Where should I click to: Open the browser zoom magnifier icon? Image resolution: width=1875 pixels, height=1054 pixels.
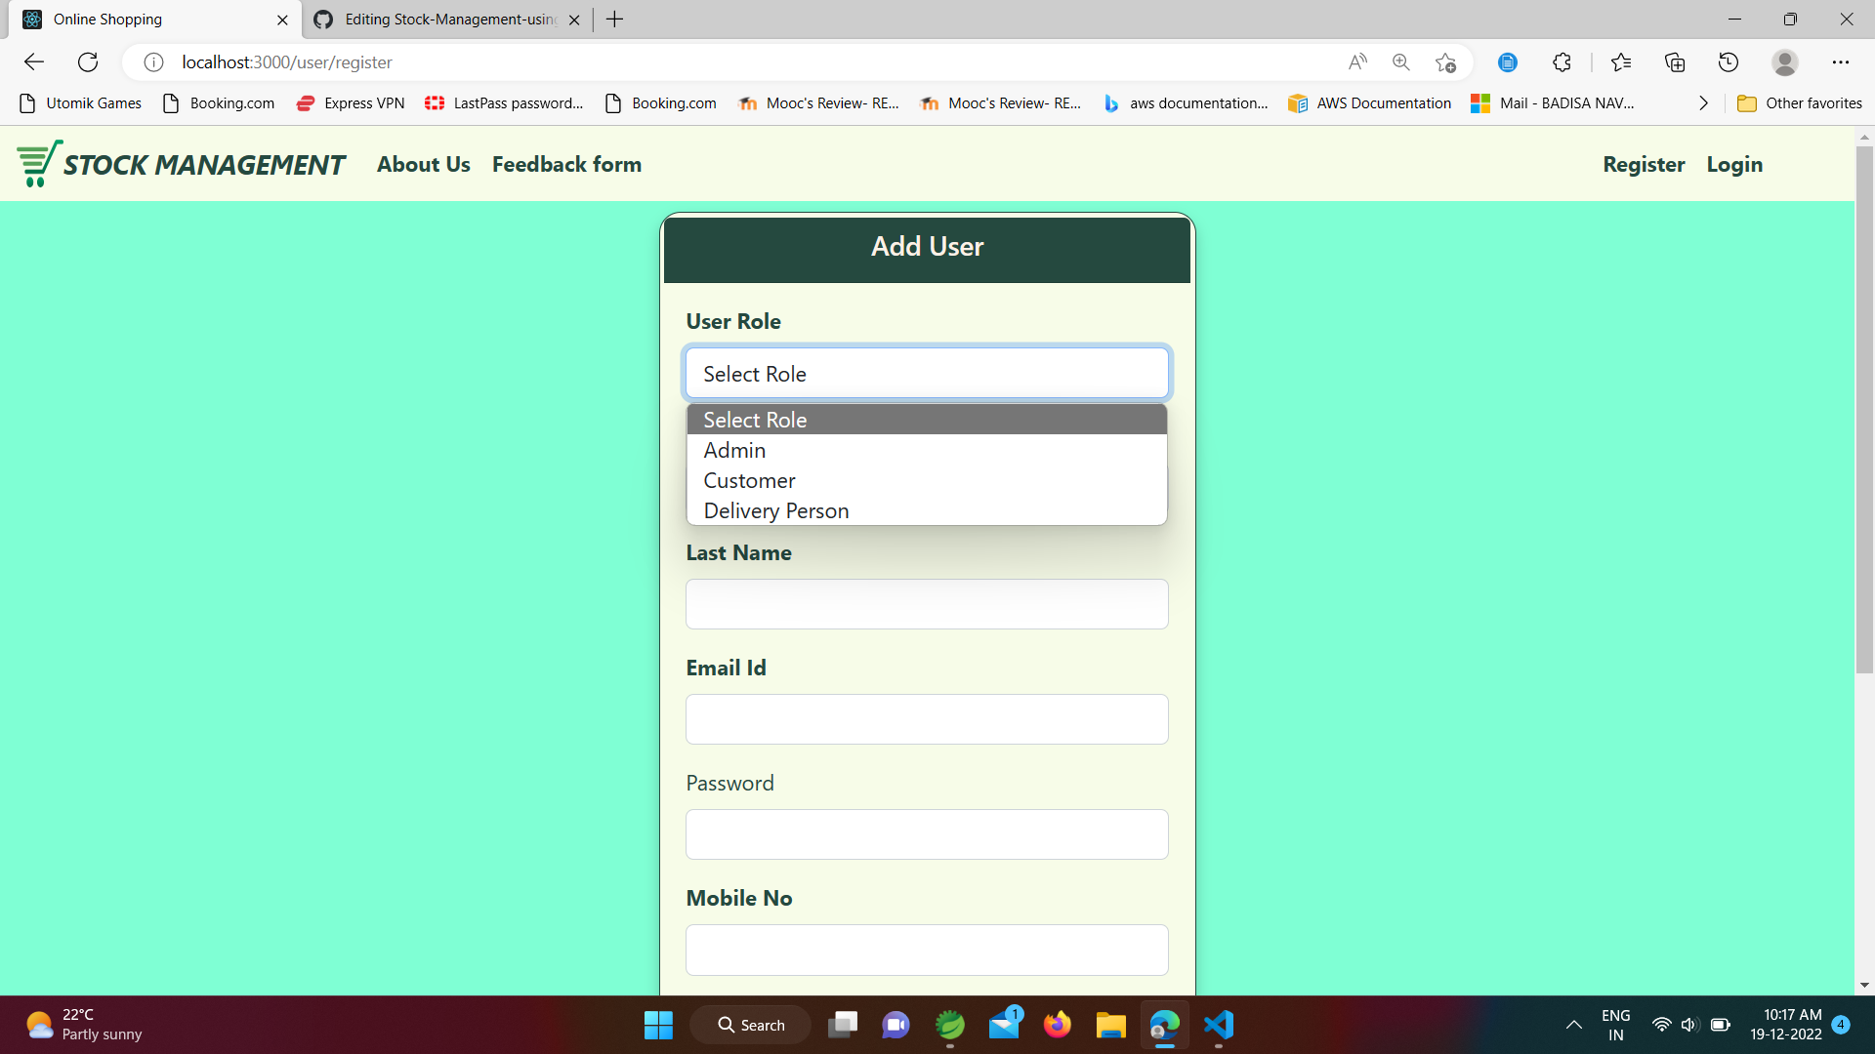pyautogui.click(x=1401, y=62)
